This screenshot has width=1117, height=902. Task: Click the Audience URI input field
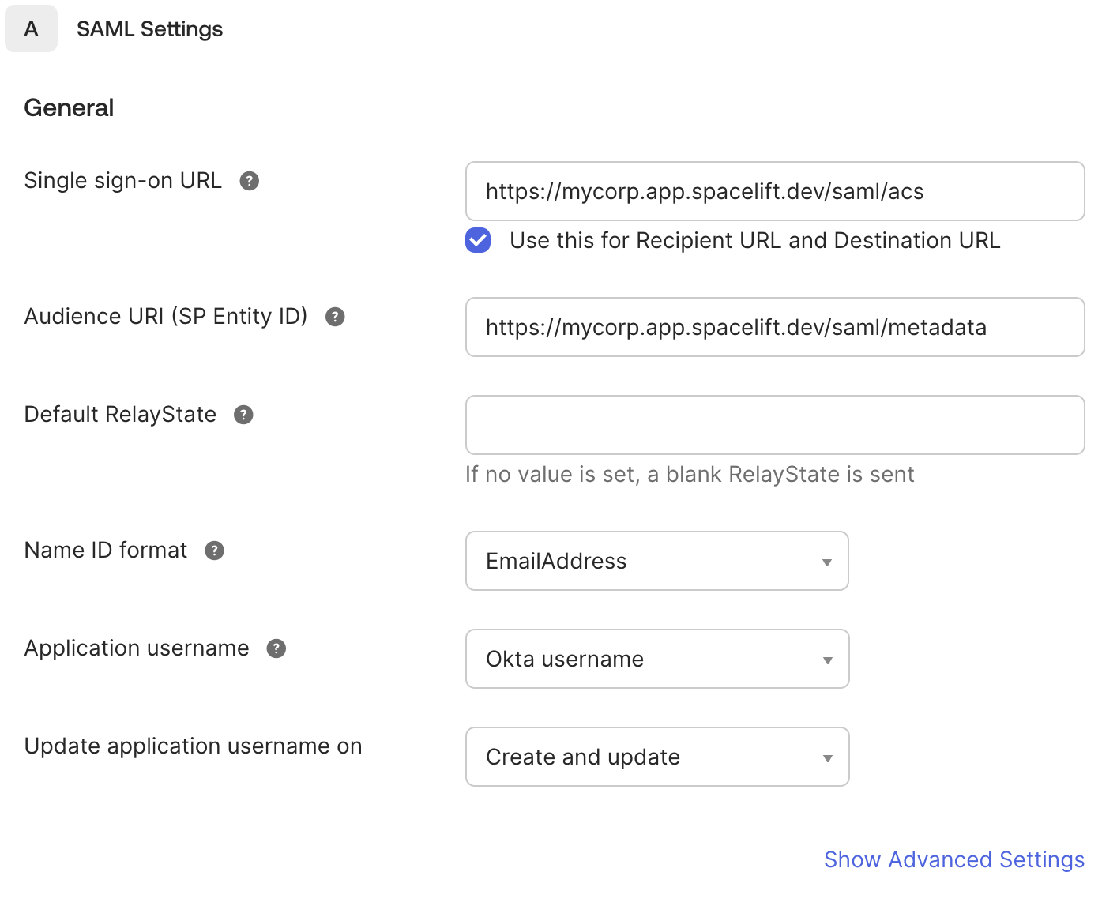(774, 327)
